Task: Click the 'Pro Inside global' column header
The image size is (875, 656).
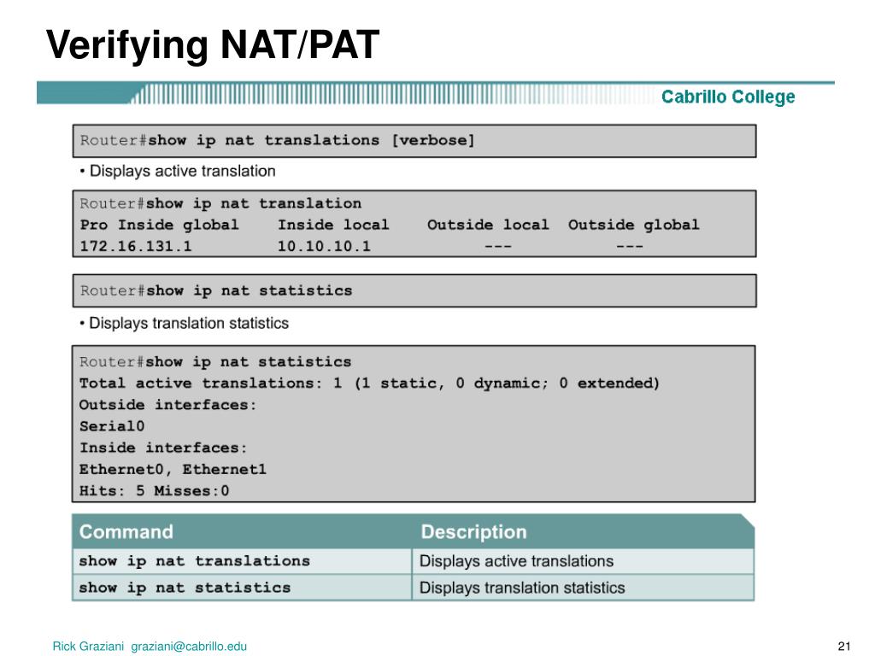Action: click(159, 225)
